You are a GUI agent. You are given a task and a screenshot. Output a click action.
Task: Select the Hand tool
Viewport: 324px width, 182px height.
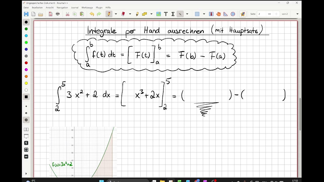pos(218,14)
